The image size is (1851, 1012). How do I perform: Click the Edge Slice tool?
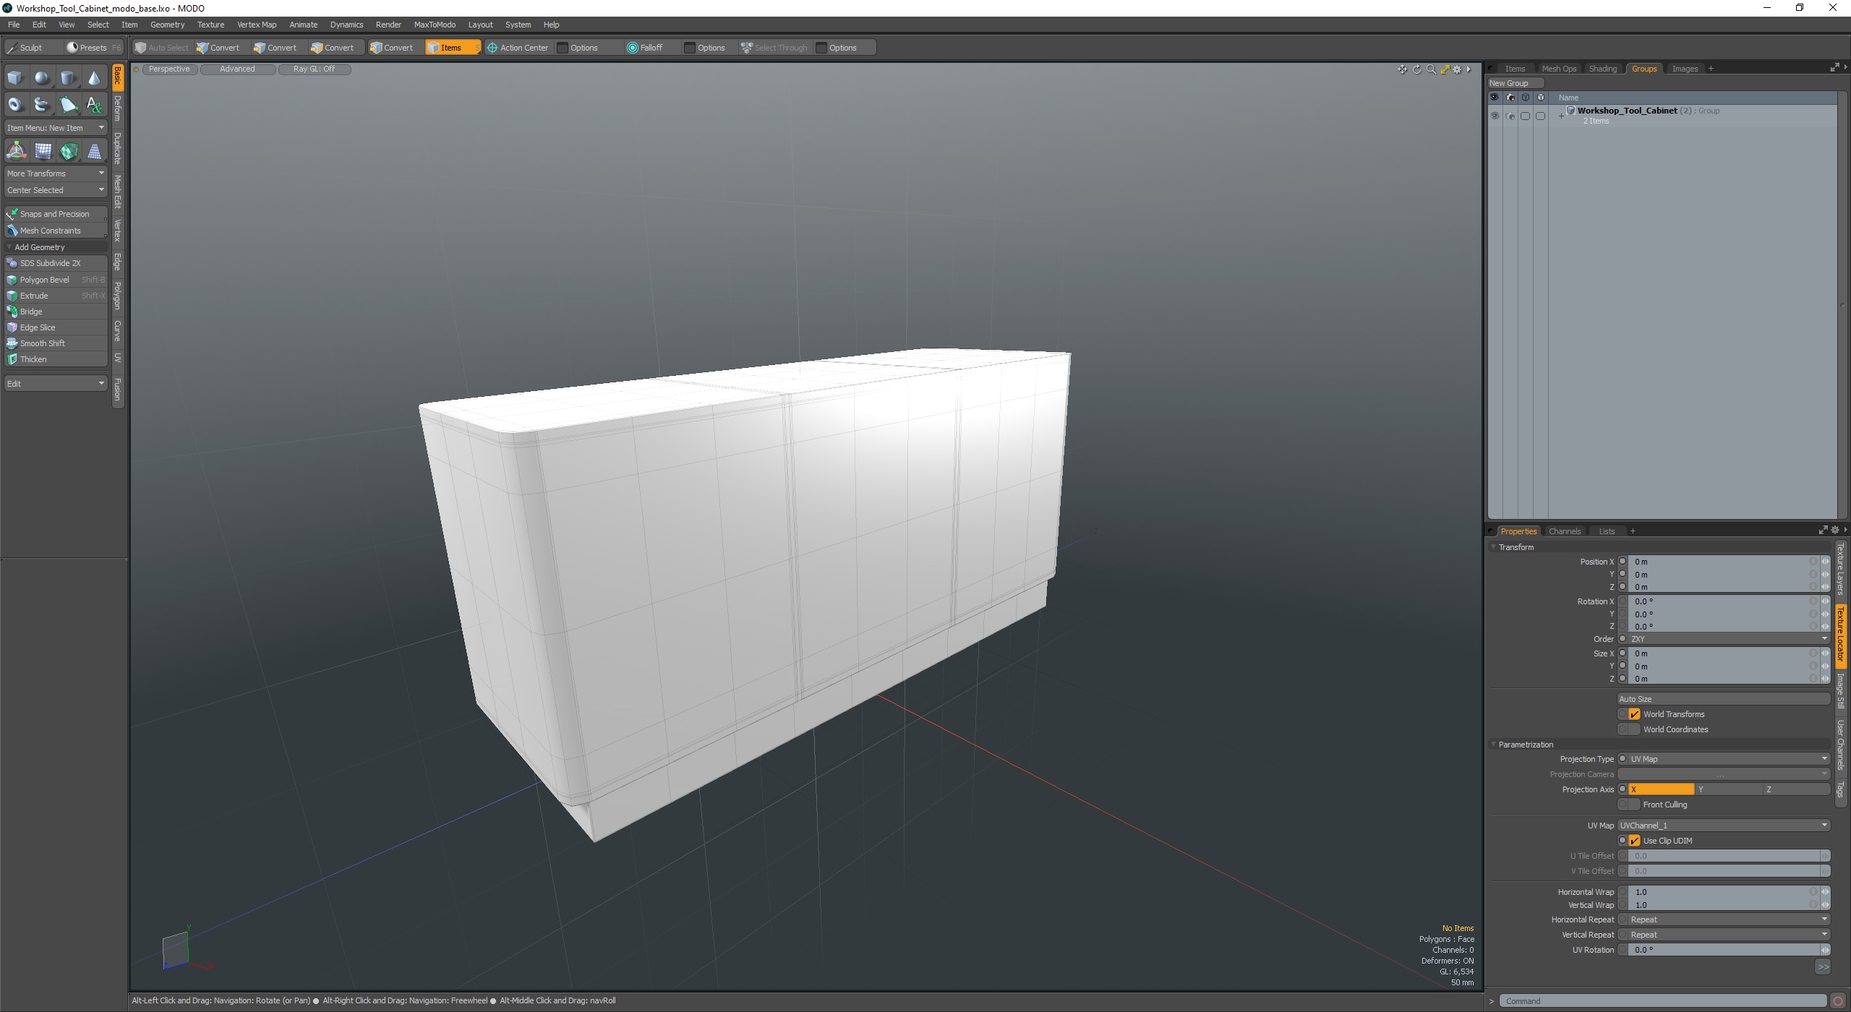pos(38,327)
